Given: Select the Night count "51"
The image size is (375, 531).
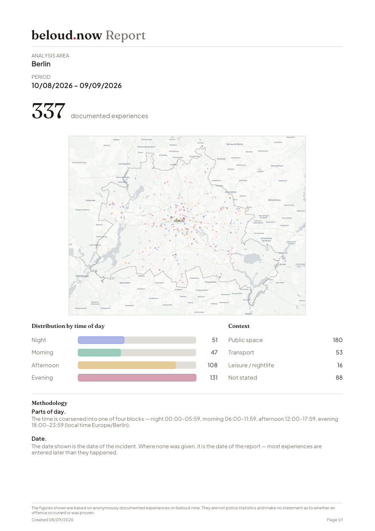Looking at the screenshot, I should 215,340.
